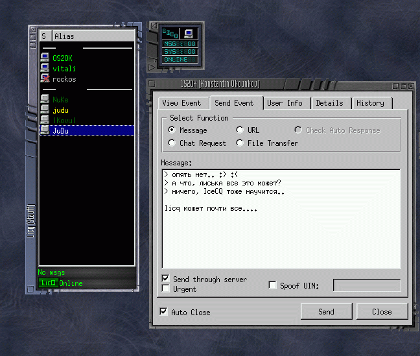Click the dialog title OS20K (Konstantin Okounkov)
This screenshot has width=420, height=356.
point(220,84)
